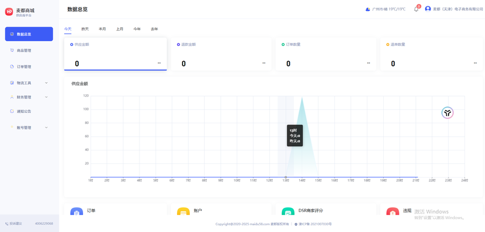This screenshot has height=232, width=485.
Task: Click the notification bell icon
Action: click(416, 9)
